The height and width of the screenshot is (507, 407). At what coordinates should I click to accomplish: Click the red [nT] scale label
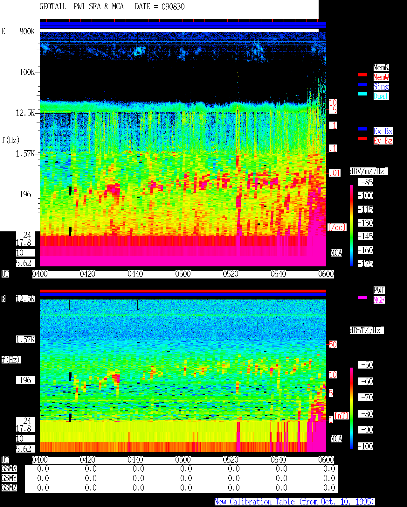point(341,416)
